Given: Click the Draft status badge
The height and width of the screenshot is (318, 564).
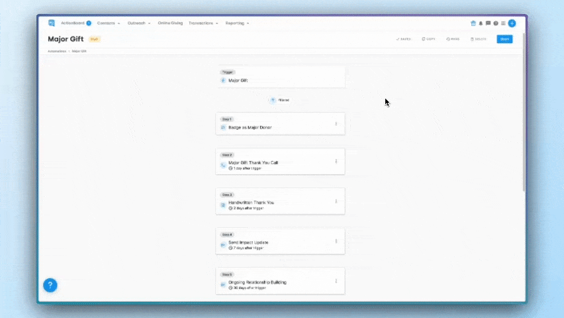Looking at the screenshot, I should click(x=94, y=39).
